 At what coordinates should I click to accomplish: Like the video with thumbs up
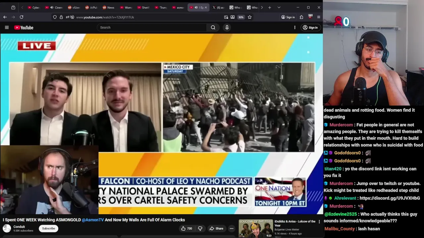tap(186, 228)
